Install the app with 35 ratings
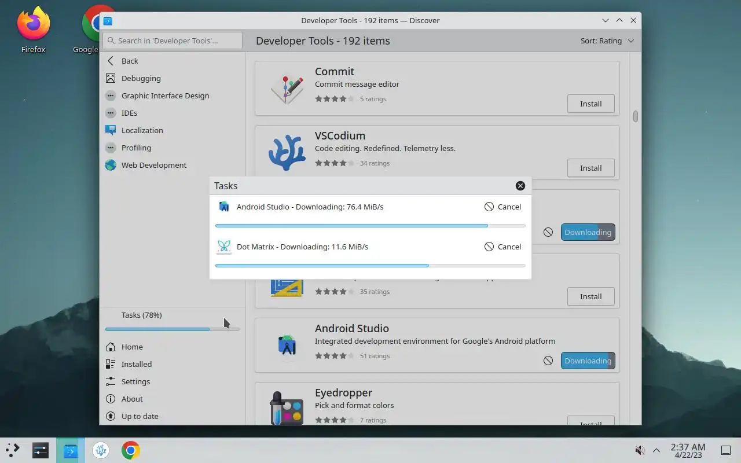This screenshot has width=741, height=463. pos(591,296)
